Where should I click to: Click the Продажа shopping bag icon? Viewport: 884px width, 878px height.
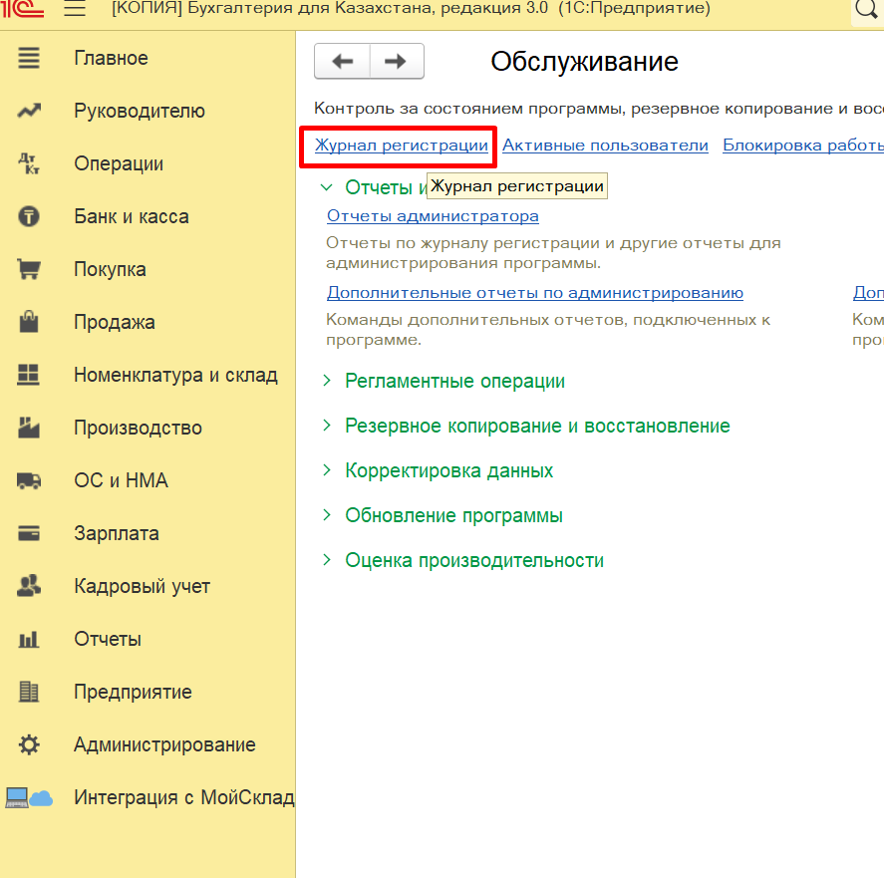tap(29, 322)
